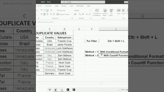This screenshot has height=92, width=164.
Task: Decrease the cell indent
Action: pyautogui.click(x=51, y=14)
